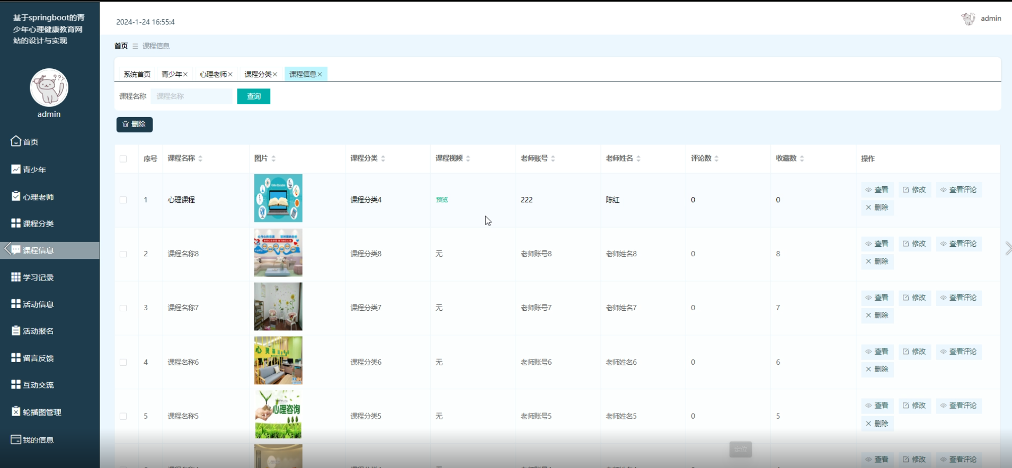The image size is (1012, 468).
Task: Switch to the 心理老师 tab
Action: click(x=213, y=75)
